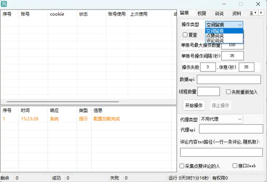The width and height of the screenshot is (267, 182).
Task: Collapse the 操作类型 dropdown arrow
Action: point(240,25)
